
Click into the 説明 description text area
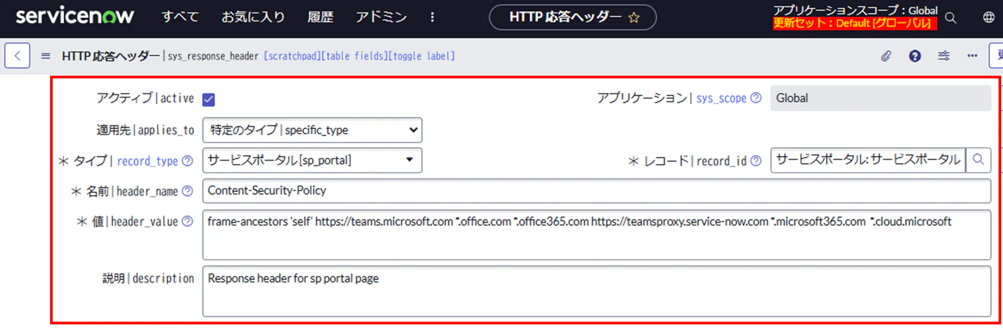[x=597, y=291]
